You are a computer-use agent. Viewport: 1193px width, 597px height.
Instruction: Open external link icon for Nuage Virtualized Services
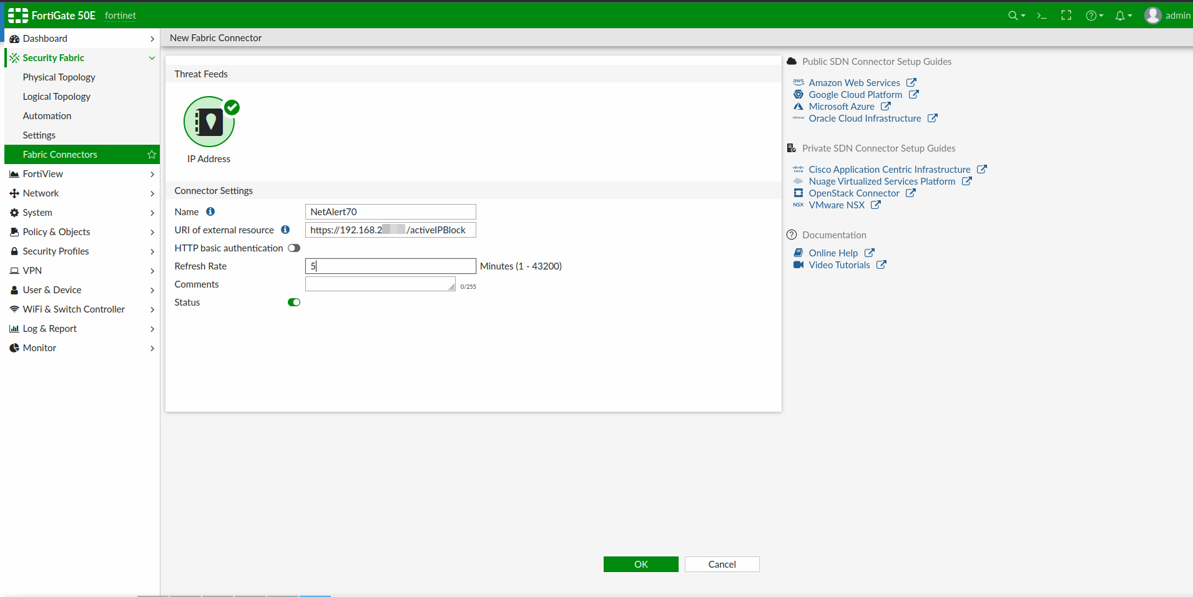click(967, 181)
